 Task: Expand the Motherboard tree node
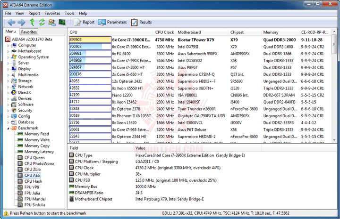tap(8, 51)
